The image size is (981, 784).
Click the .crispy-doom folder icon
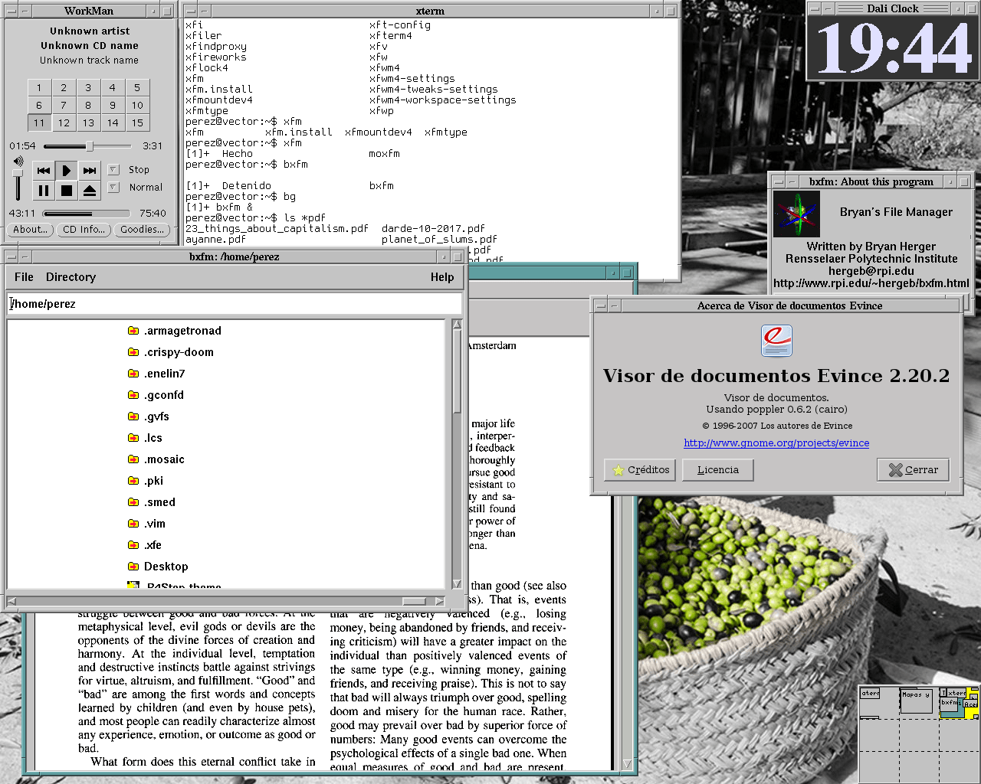point(133,352)
